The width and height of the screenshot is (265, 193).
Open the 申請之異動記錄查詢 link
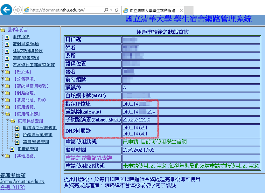coord(88,158)
